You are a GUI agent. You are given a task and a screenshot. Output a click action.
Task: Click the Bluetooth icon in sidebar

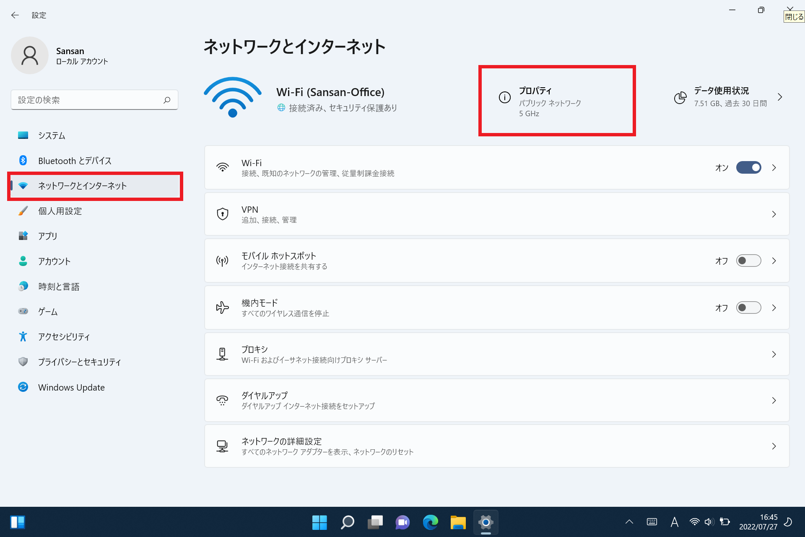point(23,160)
